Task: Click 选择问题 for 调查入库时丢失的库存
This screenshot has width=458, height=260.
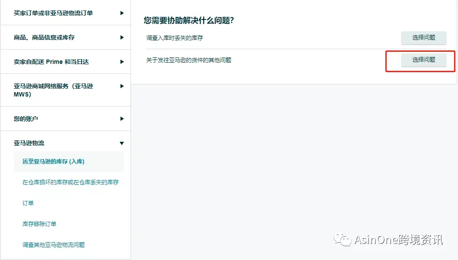Action: [424, 38]
